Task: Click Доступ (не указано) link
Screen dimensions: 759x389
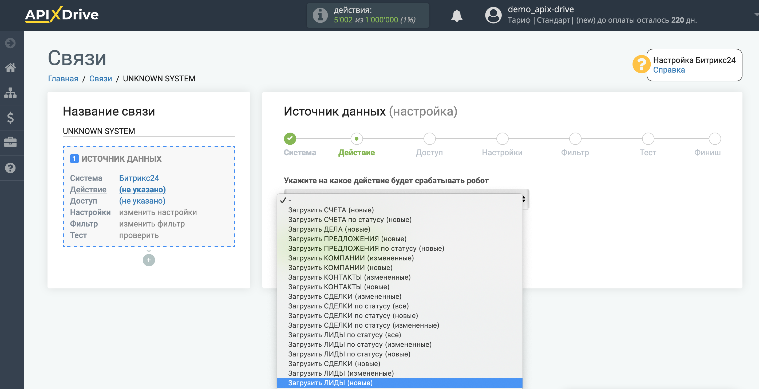Action: pos(142,201)
